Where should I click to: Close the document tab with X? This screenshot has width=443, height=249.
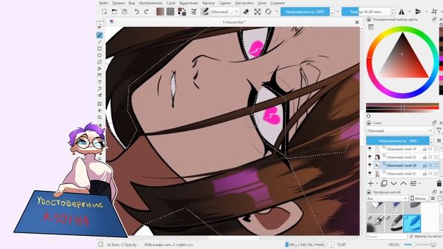357,22
